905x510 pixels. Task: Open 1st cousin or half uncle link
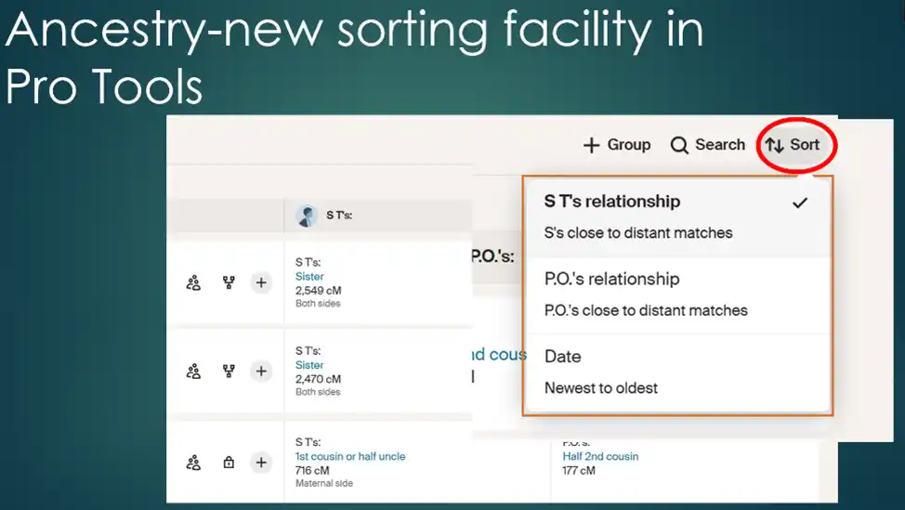tap(350, 456)
